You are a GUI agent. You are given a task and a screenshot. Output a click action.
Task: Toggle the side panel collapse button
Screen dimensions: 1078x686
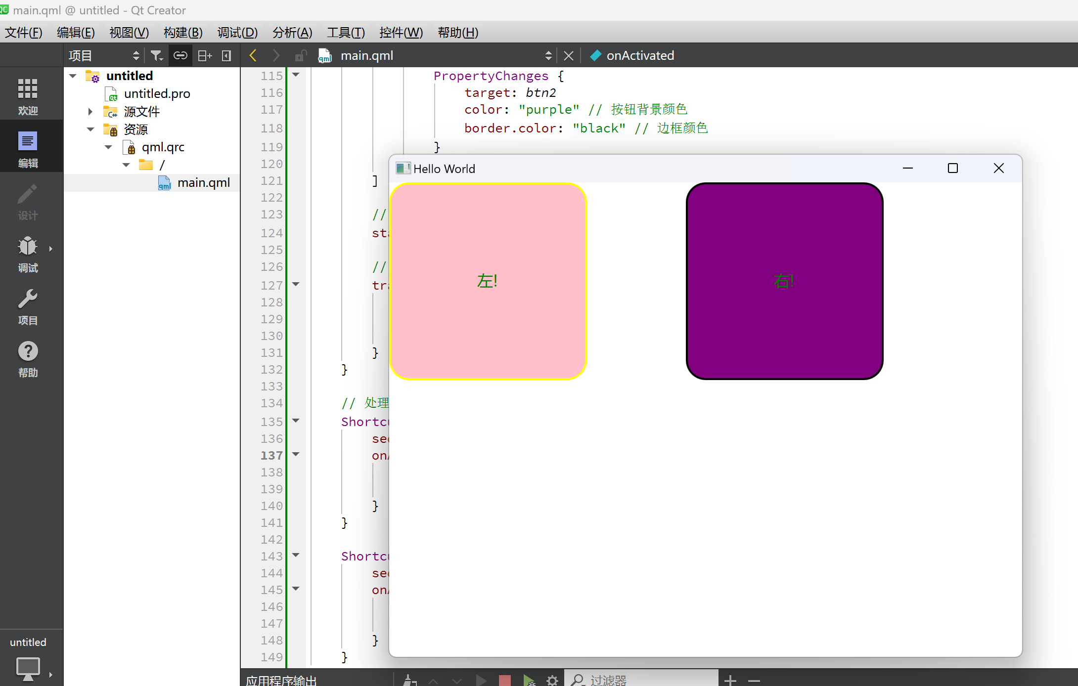[x=227, y=55]
